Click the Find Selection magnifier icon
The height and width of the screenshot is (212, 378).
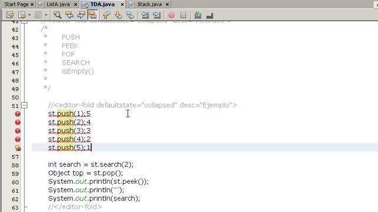point(57,15)
